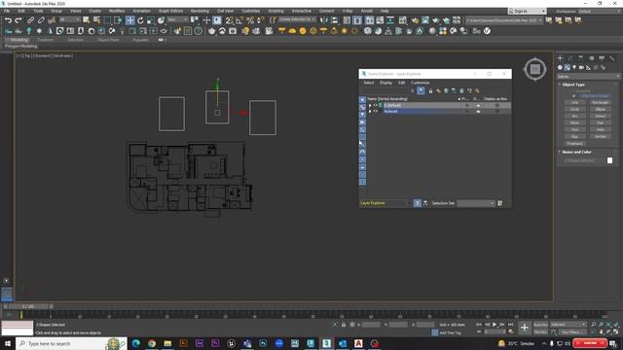The height and width of the screenshot is (350, 623).
Task: Click the Circle spline button
Action: 574,109
